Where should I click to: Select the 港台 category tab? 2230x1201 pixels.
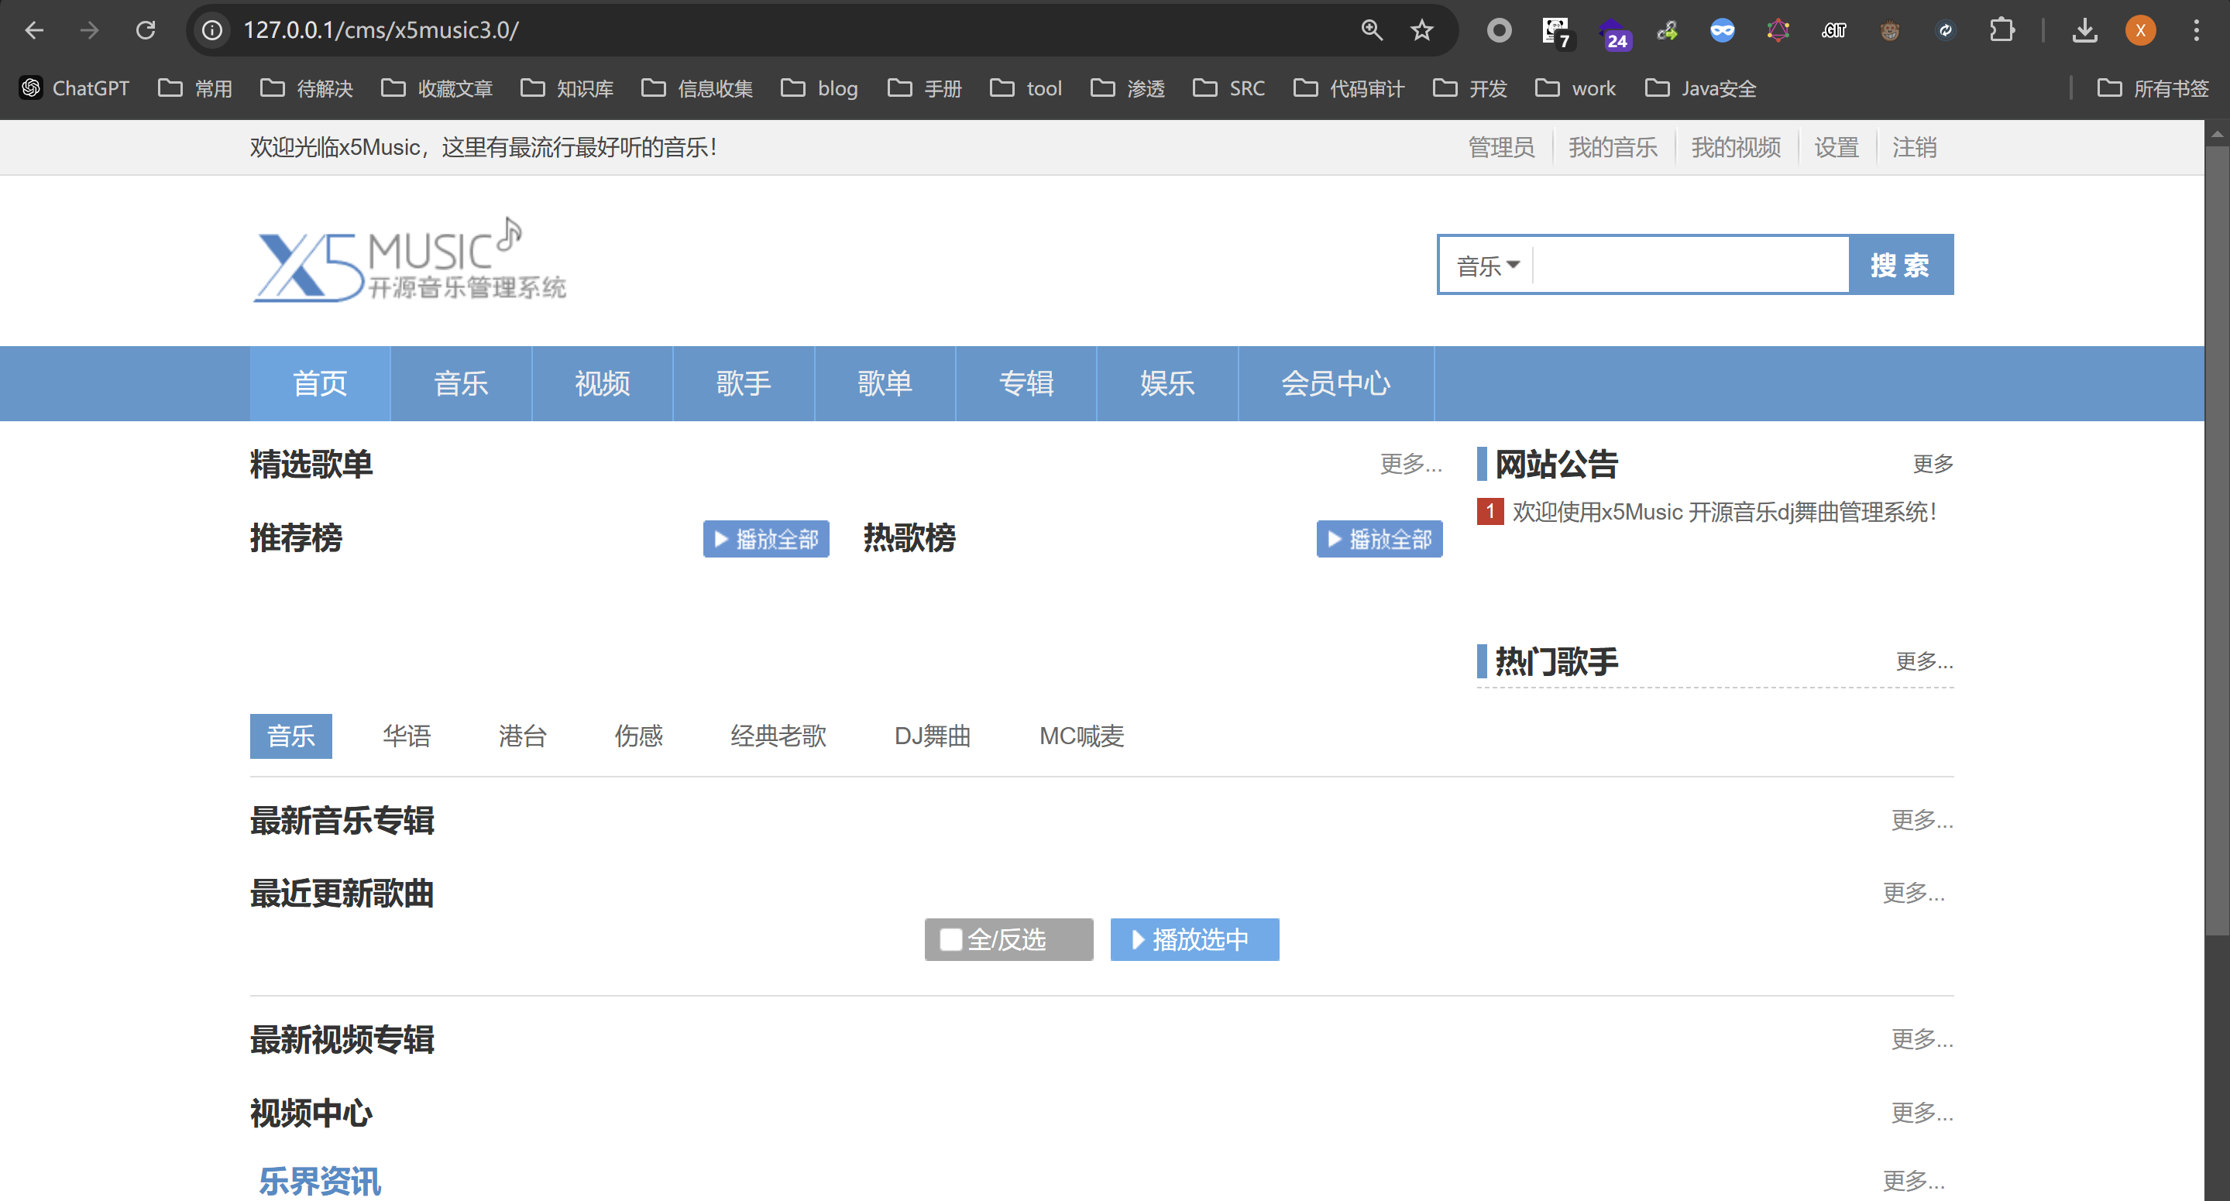click(523, 736)
